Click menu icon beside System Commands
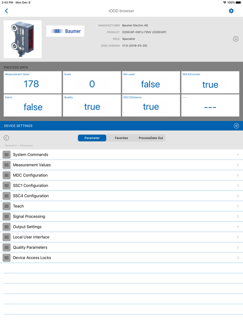The height and width of the screenshot is (324, 243). click(x=7, y=154)
